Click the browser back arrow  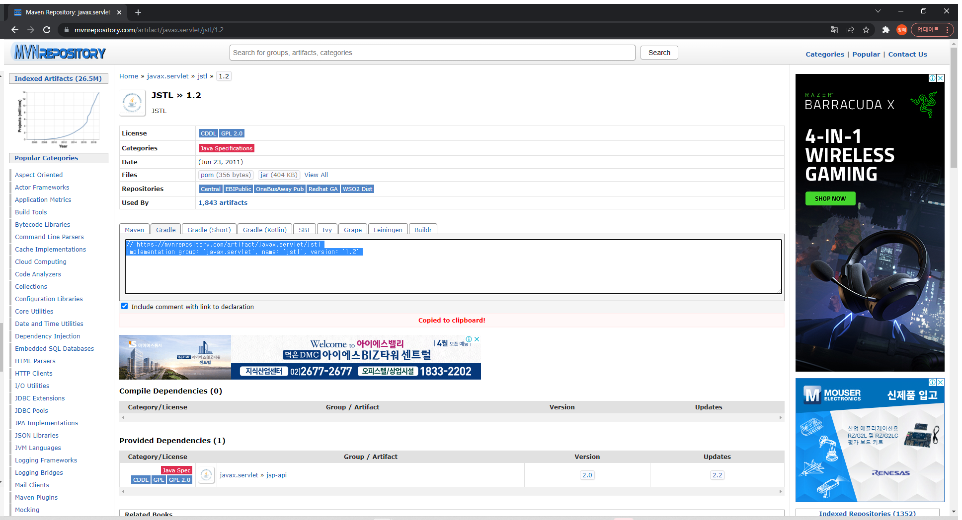(x=15, y=30)
